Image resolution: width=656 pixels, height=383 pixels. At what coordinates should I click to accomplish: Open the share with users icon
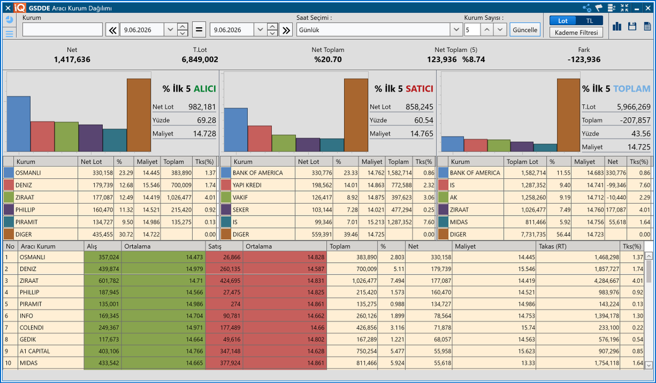coord(587,8)
